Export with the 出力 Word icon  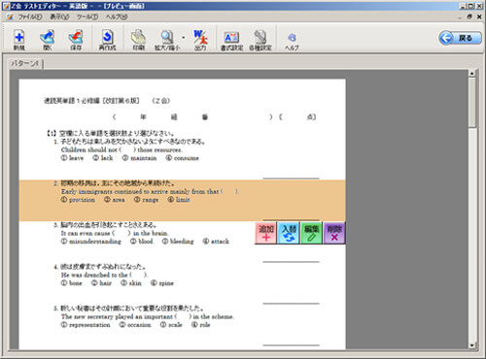[x=200, y=40]
